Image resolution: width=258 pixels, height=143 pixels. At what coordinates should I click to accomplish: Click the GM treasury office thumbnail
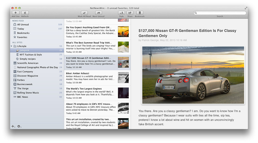pos(123,108)
